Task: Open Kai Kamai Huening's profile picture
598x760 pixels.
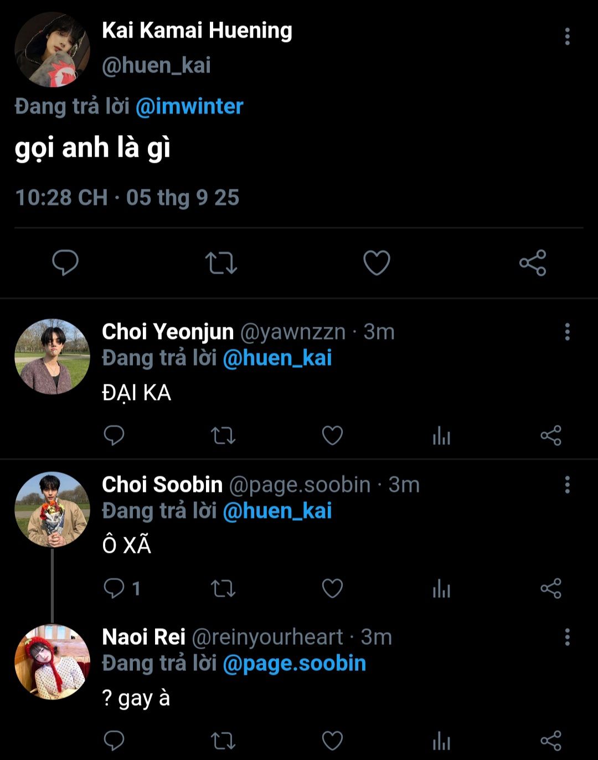Action: [x=52, y=50]
